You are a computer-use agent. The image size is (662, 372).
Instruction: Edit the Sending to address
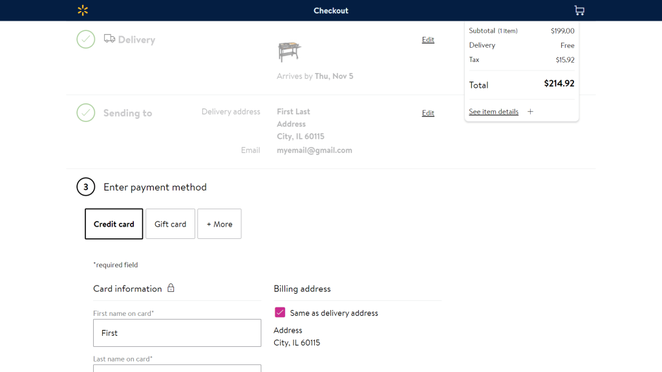pyautogui.click(x=428, y=113)
